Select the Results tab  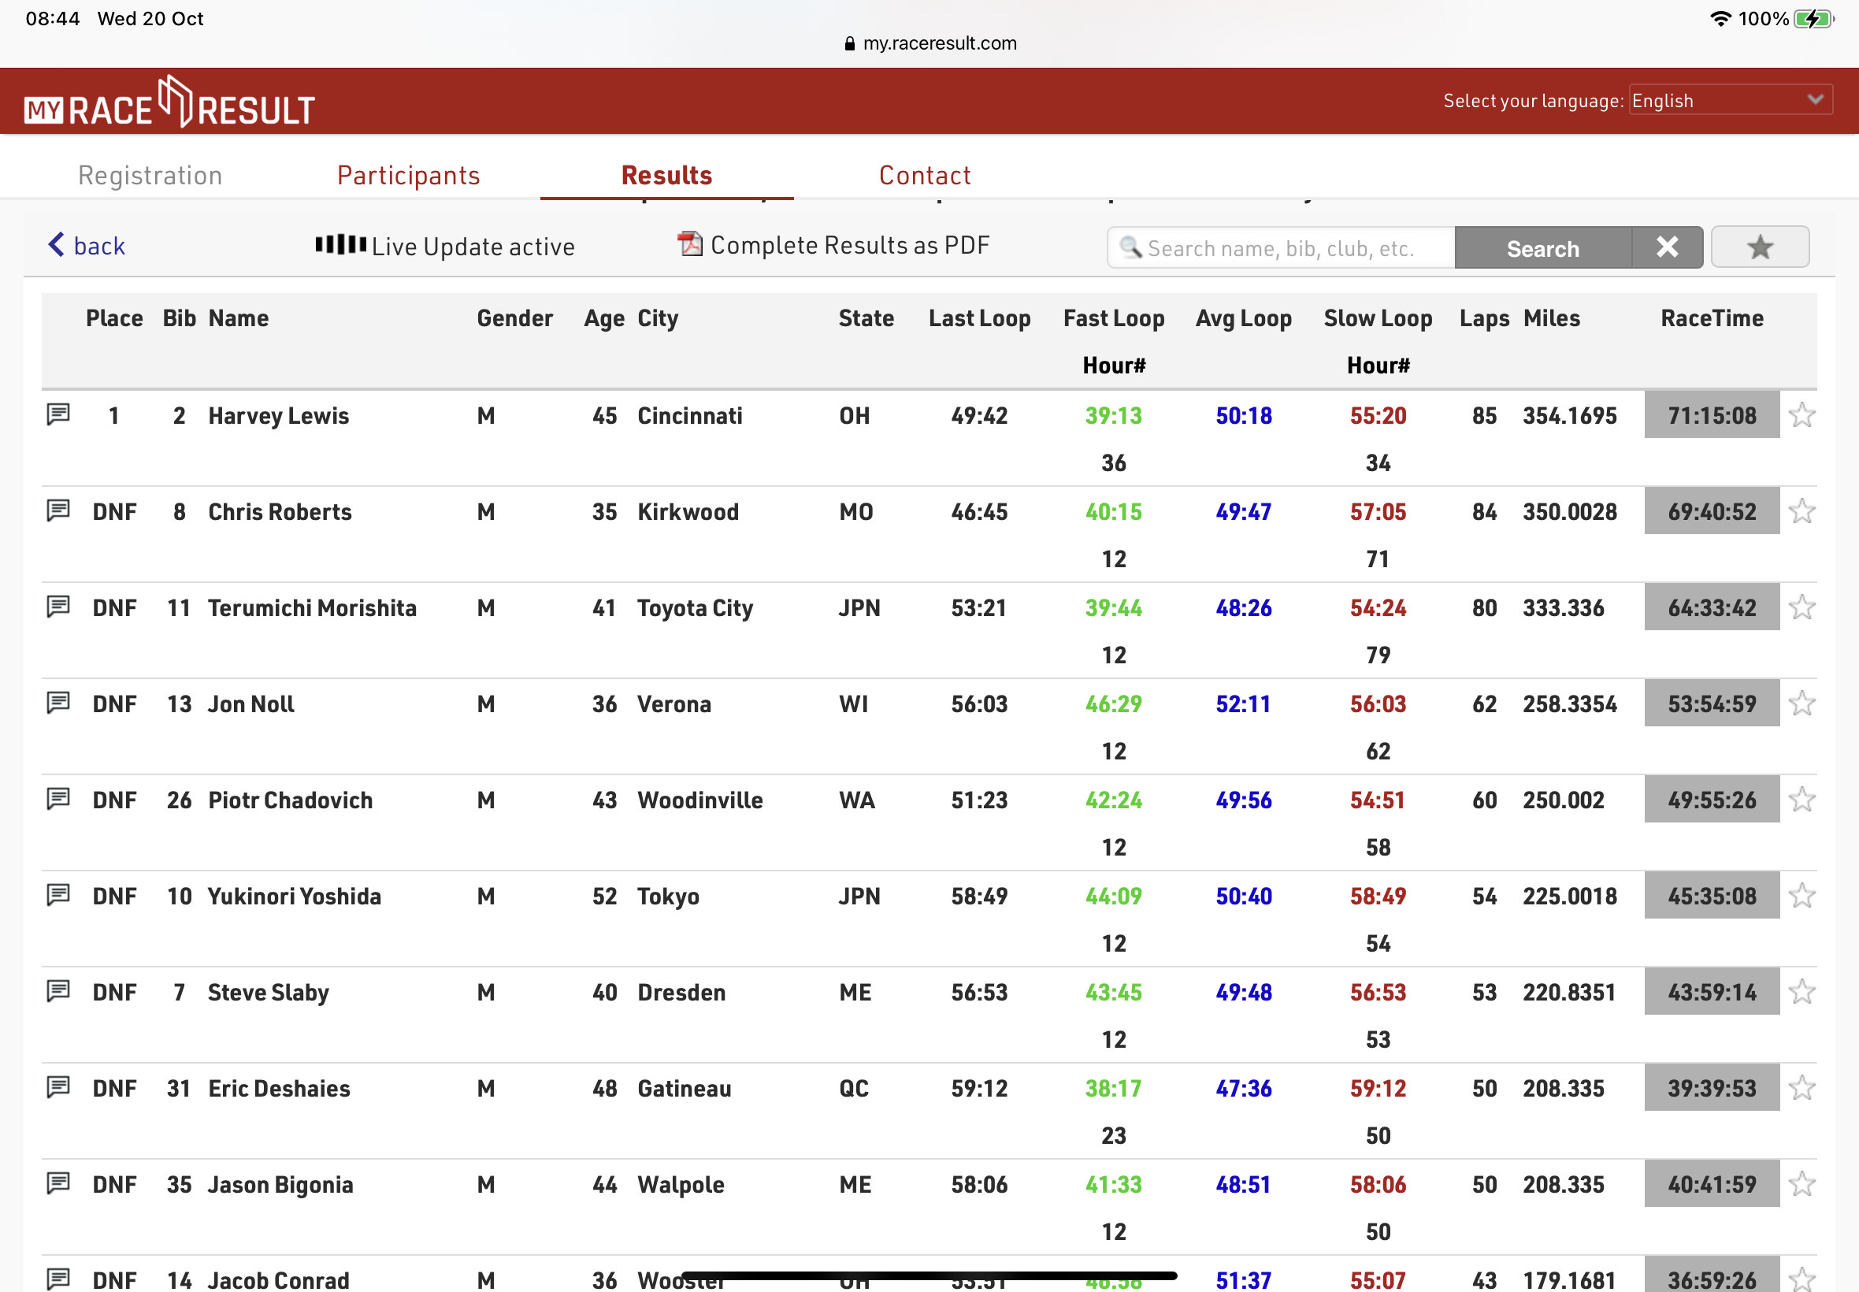[x=667, y=176]
